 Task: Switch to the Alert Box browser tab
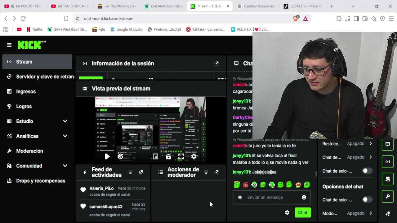[163, 6]
